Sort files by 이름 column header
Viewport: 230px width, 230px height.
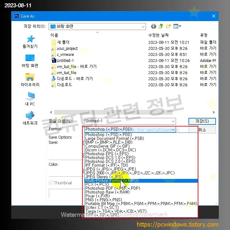(x=54, y=35)
